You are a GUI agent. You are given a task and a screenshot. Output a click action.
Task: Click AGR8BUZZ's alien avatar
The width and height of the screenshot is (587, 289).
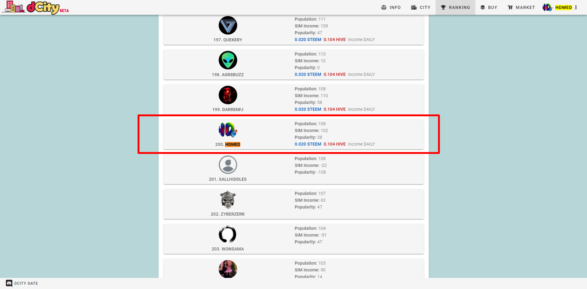point(228,60)
